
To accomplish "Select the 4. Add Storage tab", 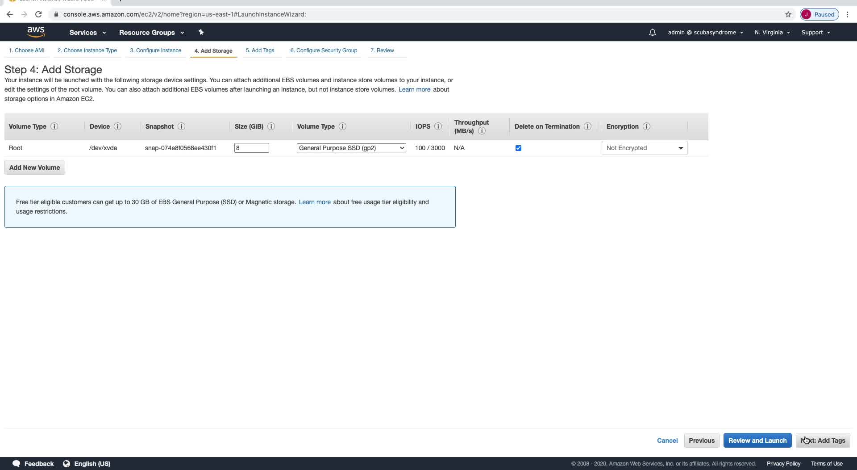I will (x=213, y=51).
